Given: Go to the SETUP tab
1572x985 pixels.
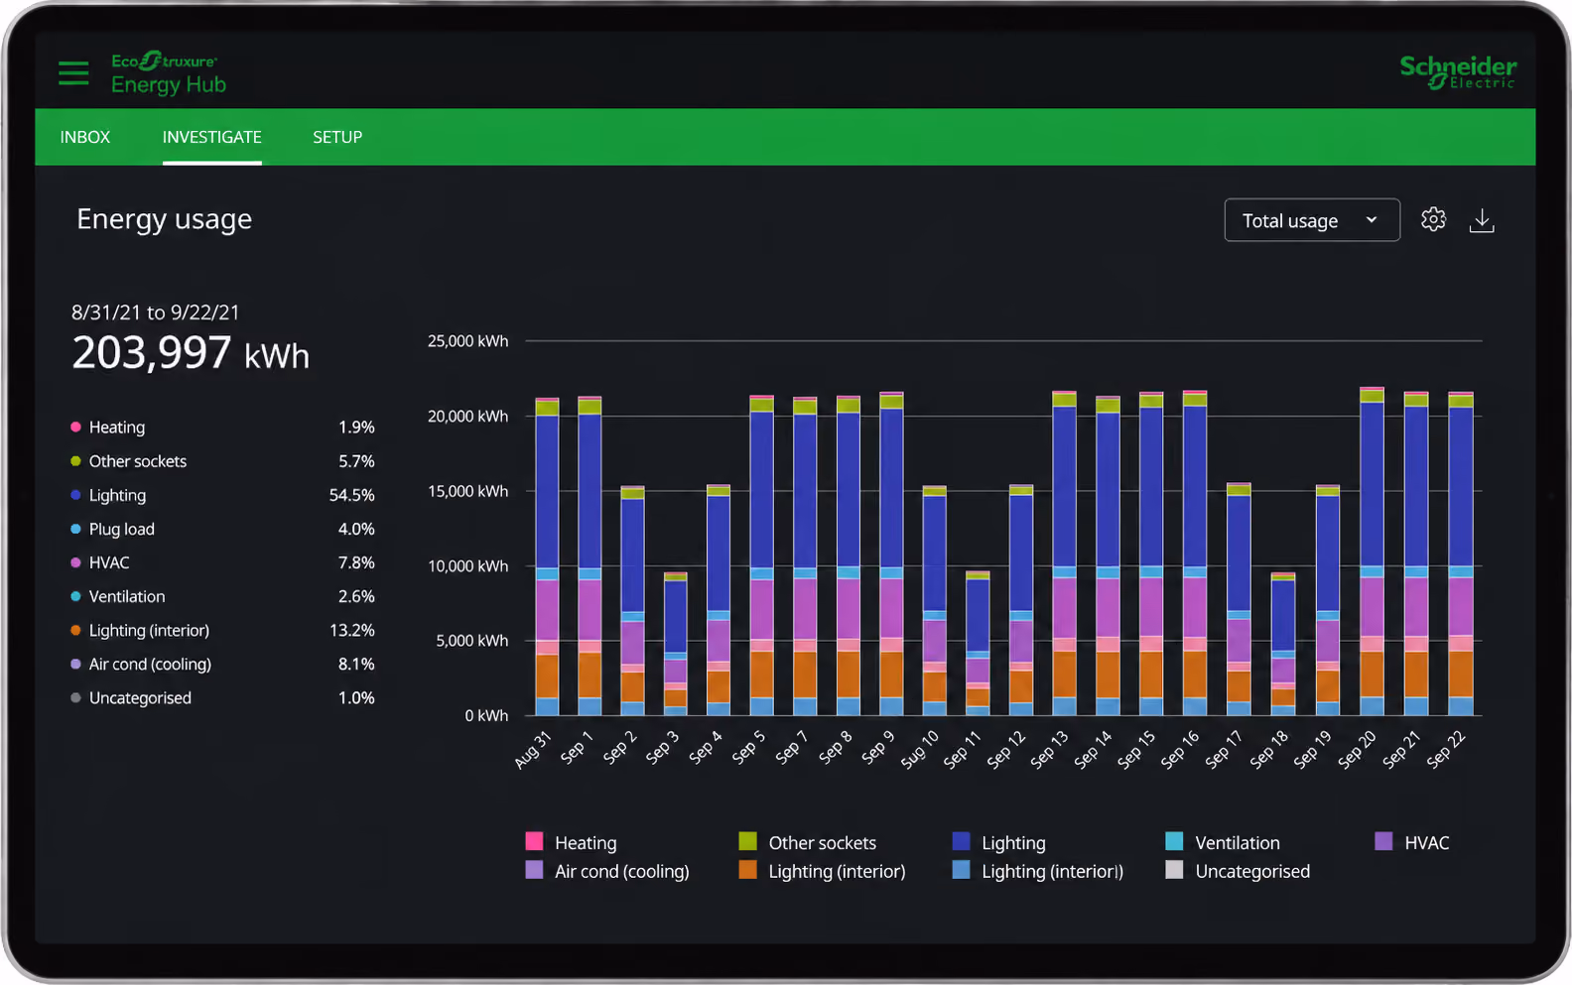Looking at the screenshot, I should tap(337, 137).
